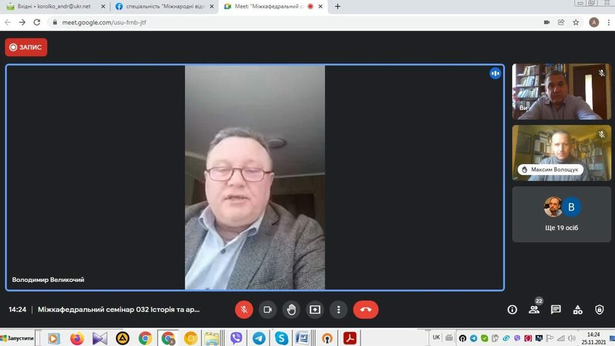The image size is (615, 346).
Task: Open the three-dot more options menu
Action: [339, 309]
